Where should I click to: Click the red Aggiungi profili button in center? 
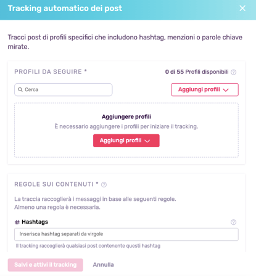126,140
